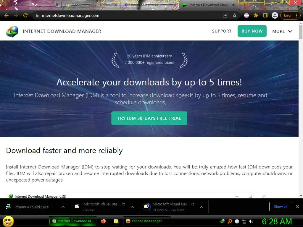Open the SUPPORT page
303x227 pixels.
[222, 31]
